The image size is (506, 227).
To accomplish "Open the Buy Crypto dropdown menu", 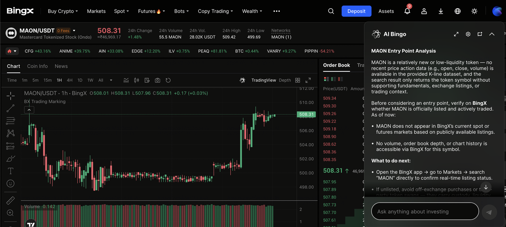I will click(x=62, y=11).
